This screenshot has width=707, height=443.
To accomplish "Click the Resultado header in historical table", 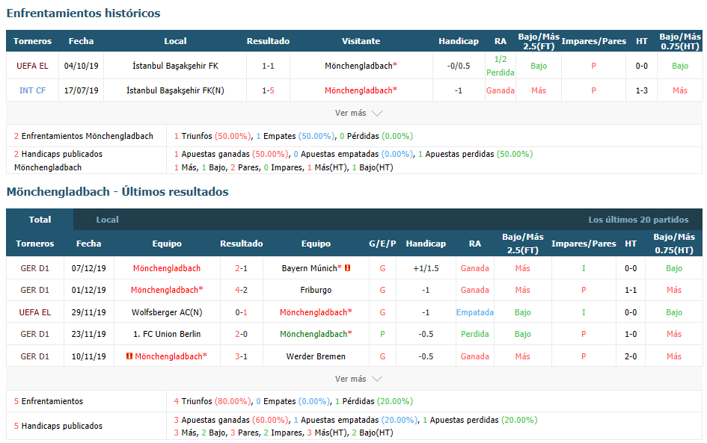I will click(x=269, y=41).
